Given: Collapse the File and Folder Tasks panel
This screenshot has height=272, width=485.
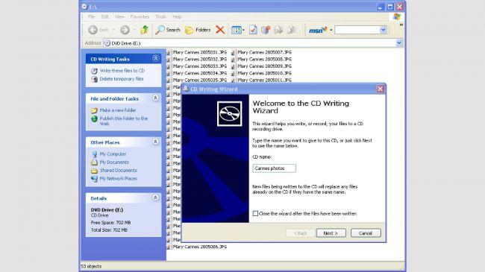Looking at the screenshot, I should [x=156, y=98].
